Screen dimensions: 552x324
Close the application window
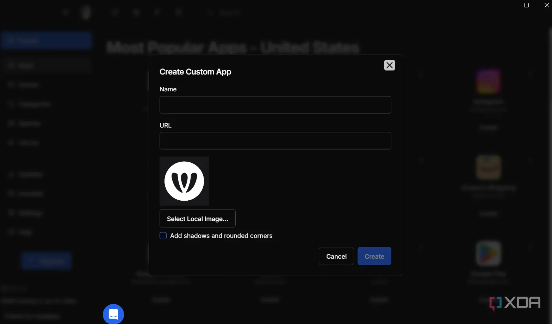(546, 5)
